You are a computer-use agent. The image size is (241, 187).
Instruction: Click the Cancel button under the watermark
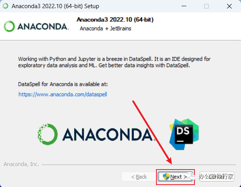point(217,177)
